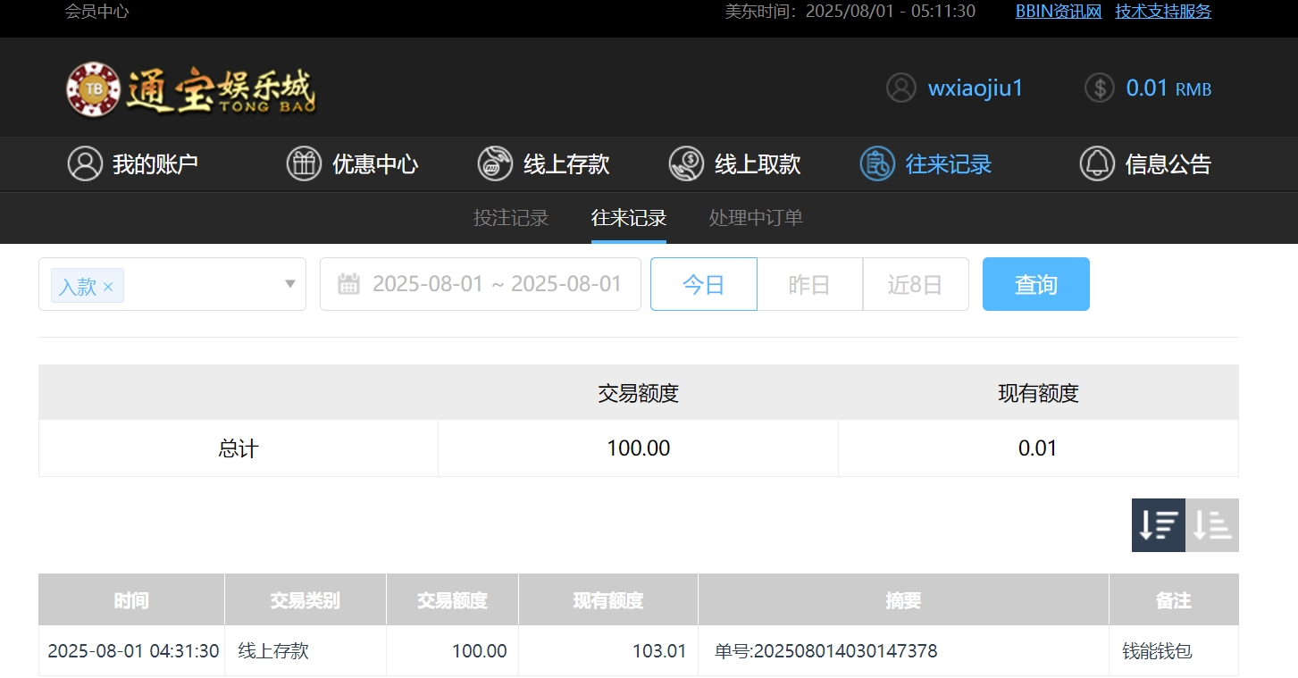
Task: Click the 通宝娱乐城 logo
Action: 191,89
